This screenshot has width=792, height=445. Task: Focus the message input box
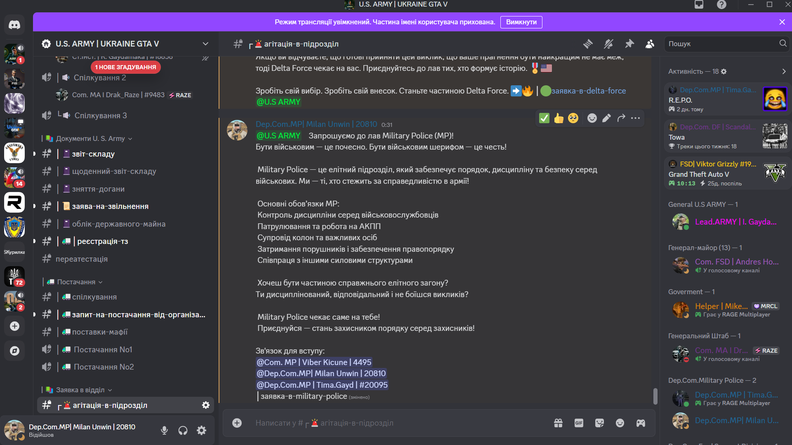(400, 423)
